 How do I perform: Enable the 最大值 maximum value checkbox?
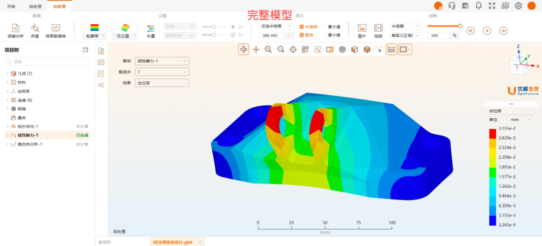(x=325, y=27)
